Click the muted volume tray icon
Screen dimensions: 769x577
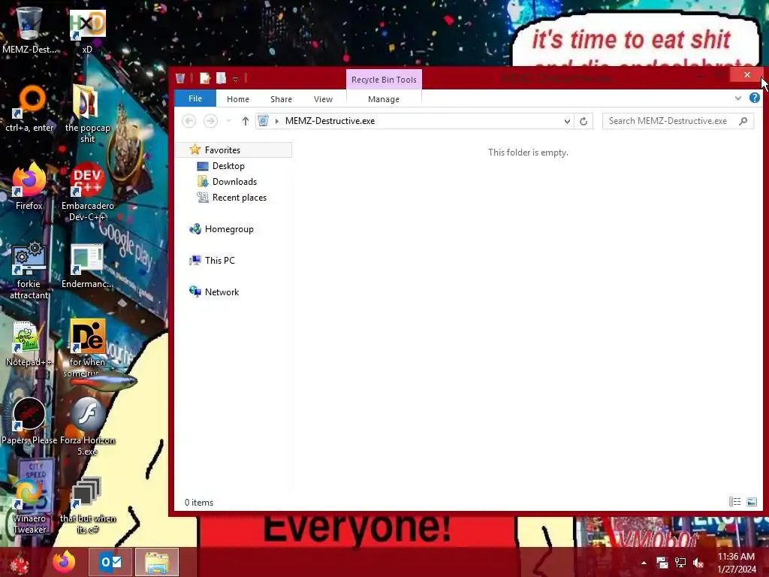[698, 563]
